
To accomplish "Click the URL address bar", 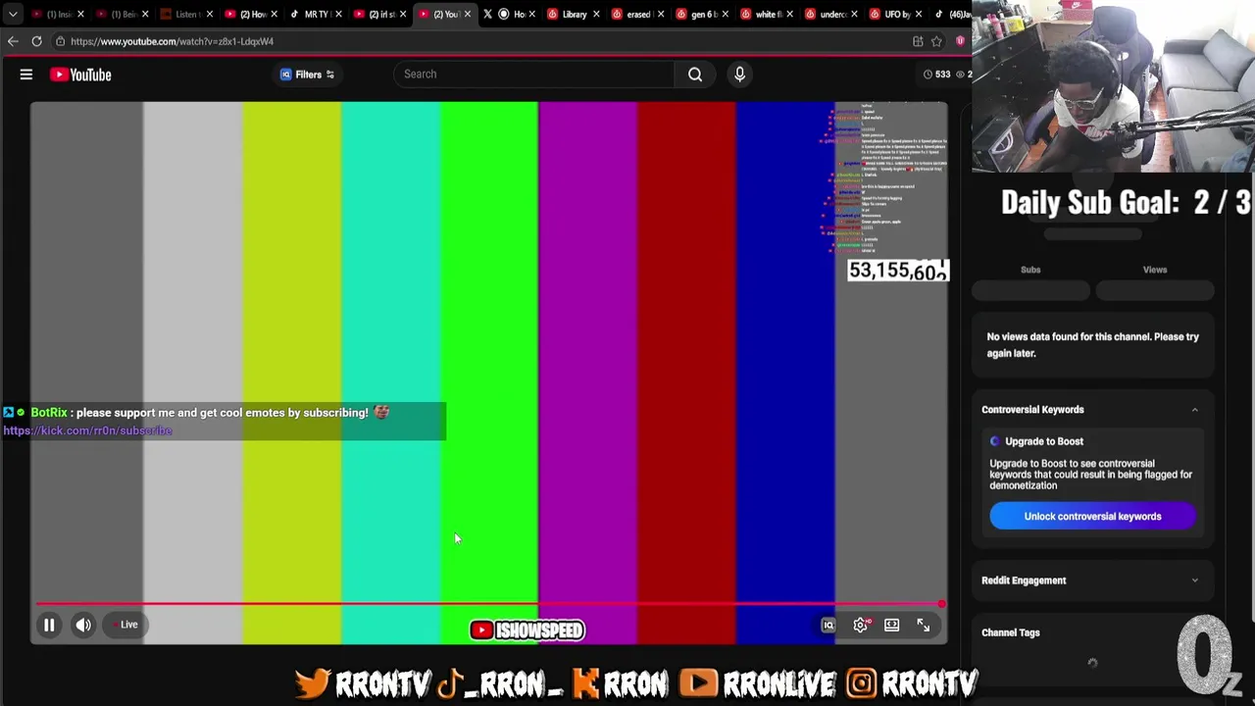I will 480,41.
